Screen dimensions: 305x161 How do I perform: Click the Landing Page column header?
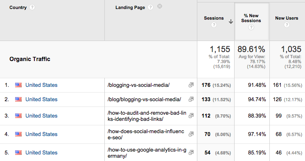tap(130, 7)
